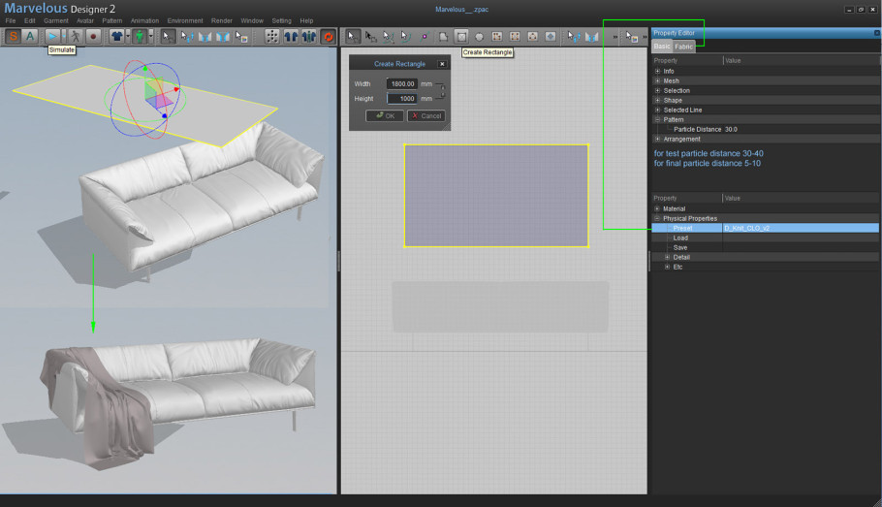
Task: Select the Create Circle tool
Action: click(x=479, y=37)
